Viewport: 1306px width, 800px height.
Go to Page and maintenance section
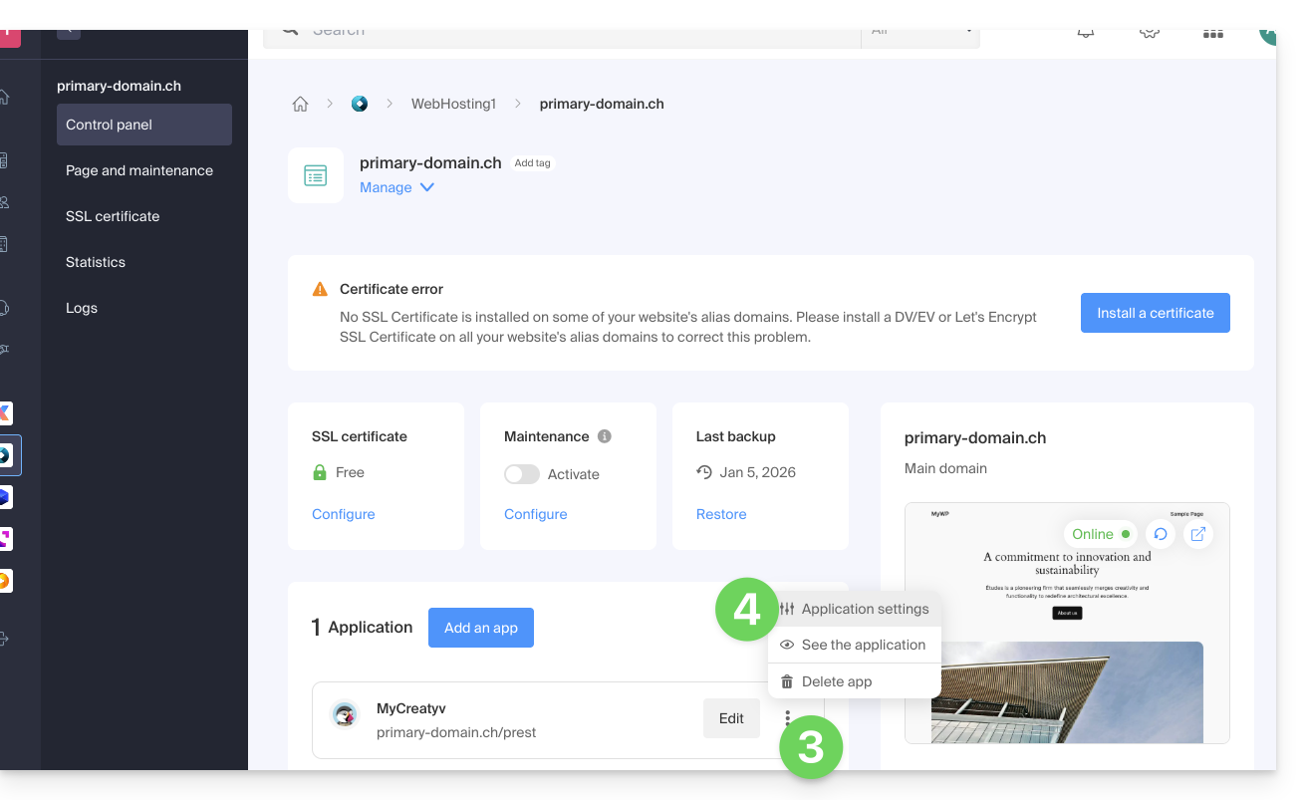[x=139, y=170]
